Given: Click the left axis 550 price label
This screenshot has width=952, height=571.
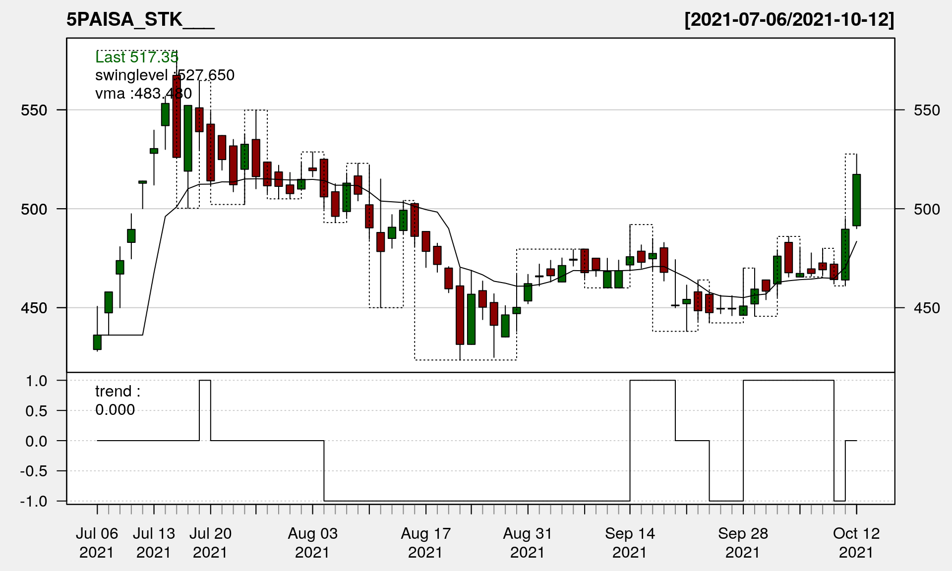Looking at the screenshot, I should 34,110.
